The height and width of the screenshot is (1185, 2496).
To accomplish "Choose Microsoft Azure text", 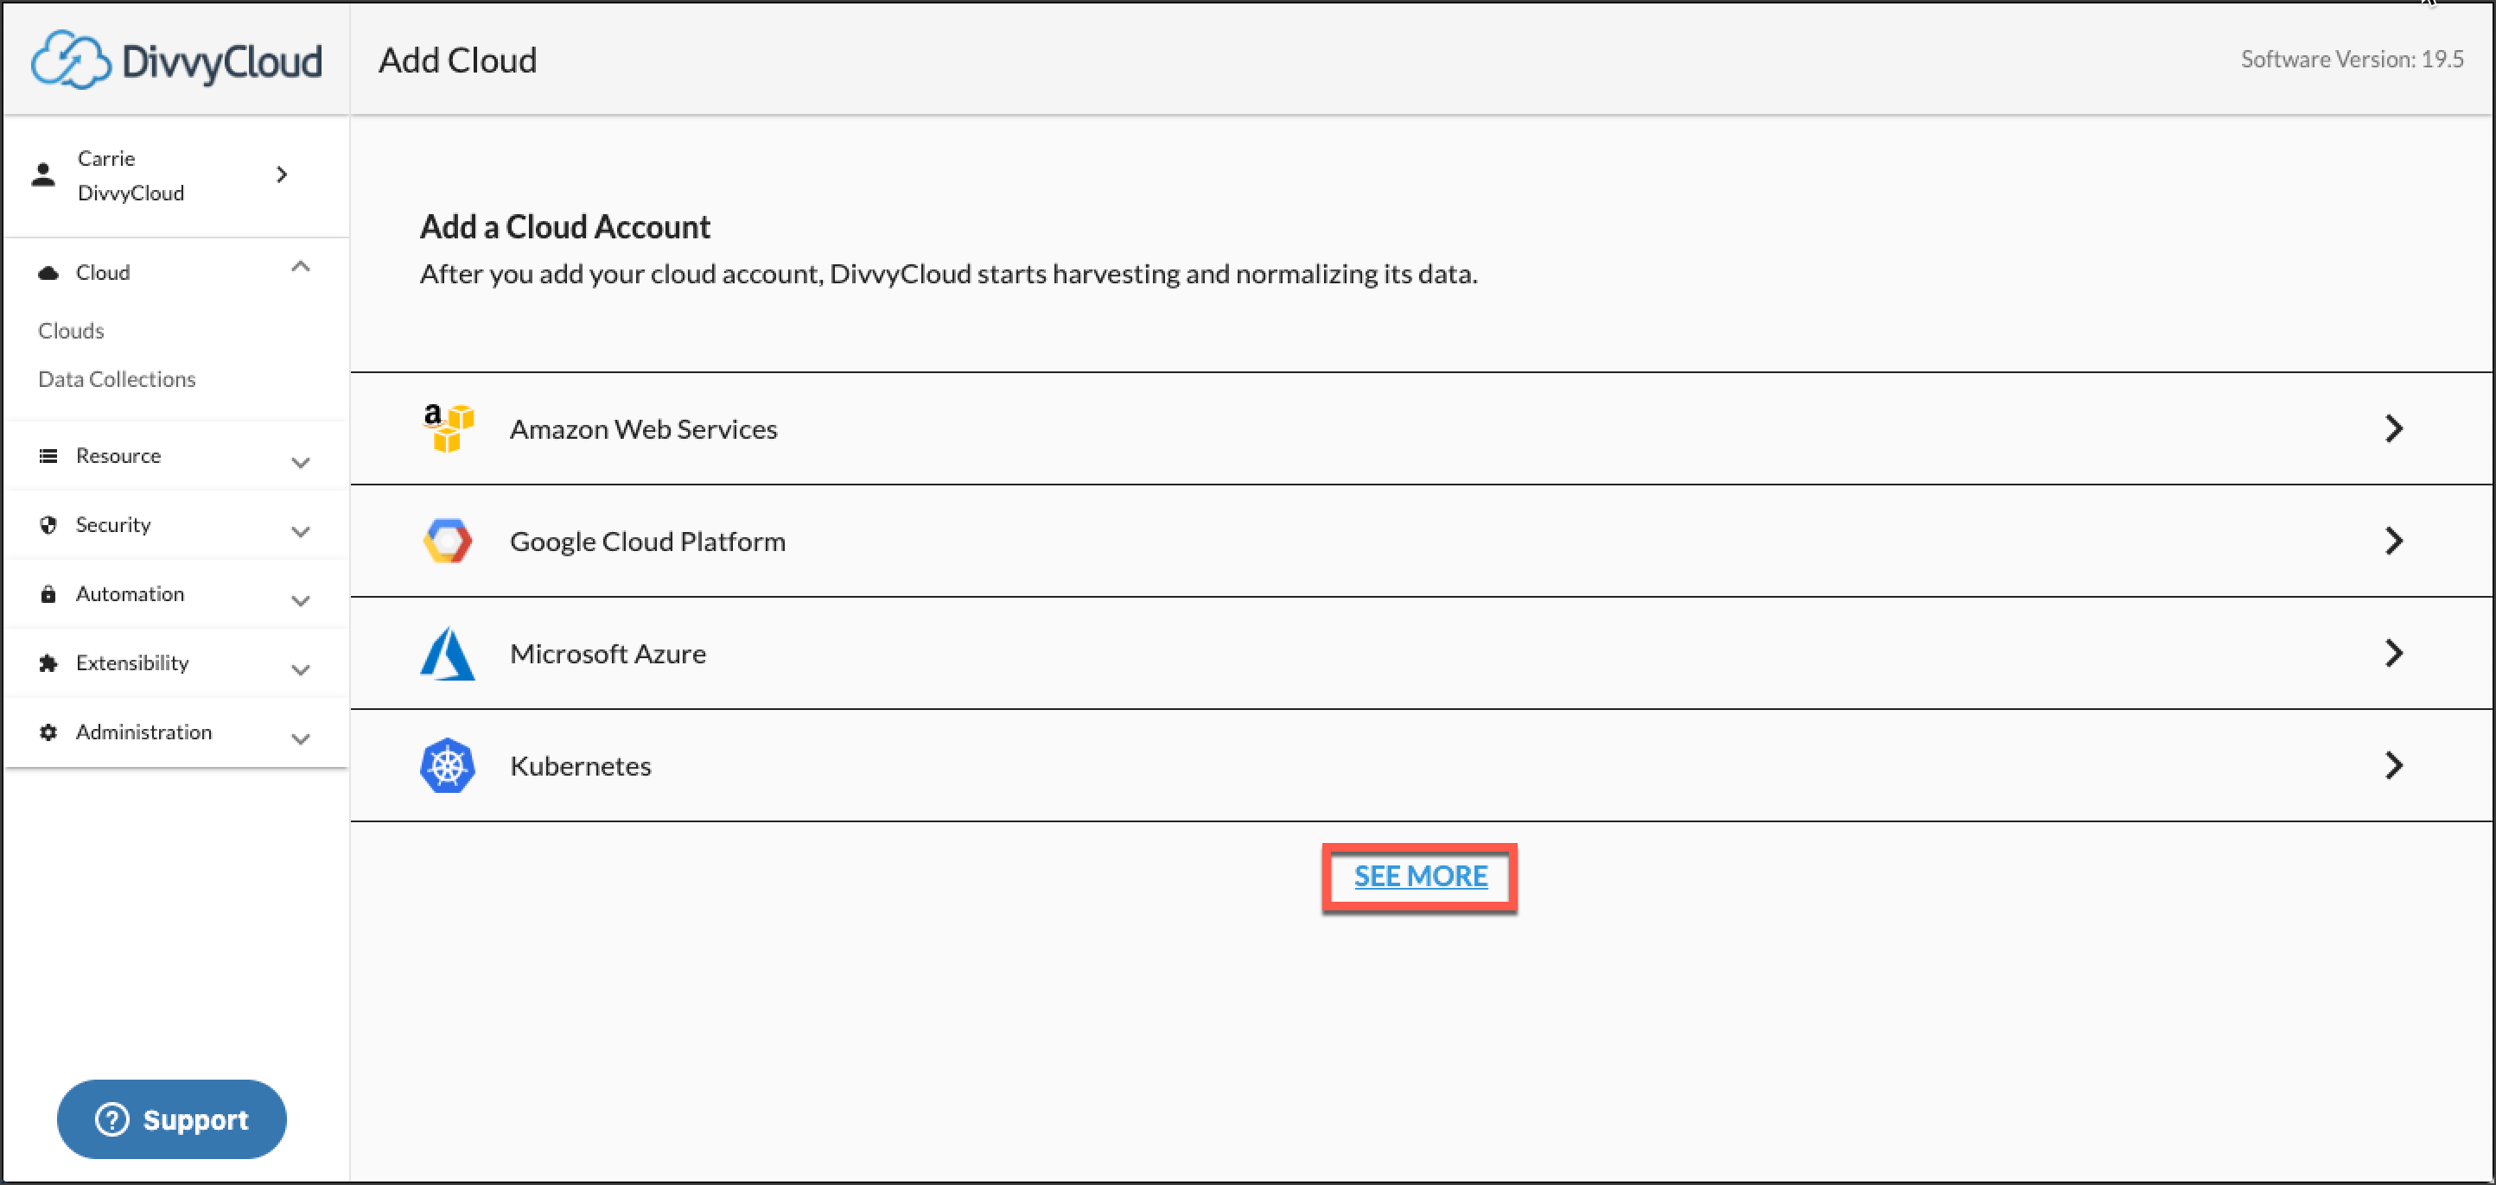I will click(608, 654).
